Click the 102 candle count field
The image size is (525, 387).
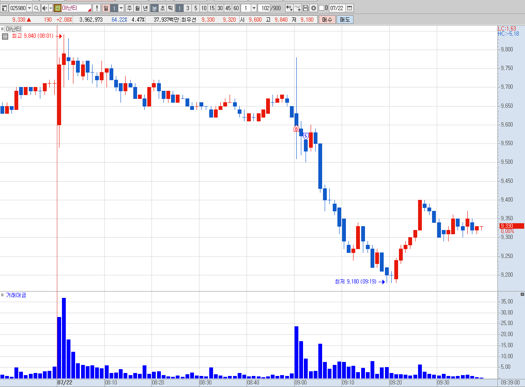point(265,8)
